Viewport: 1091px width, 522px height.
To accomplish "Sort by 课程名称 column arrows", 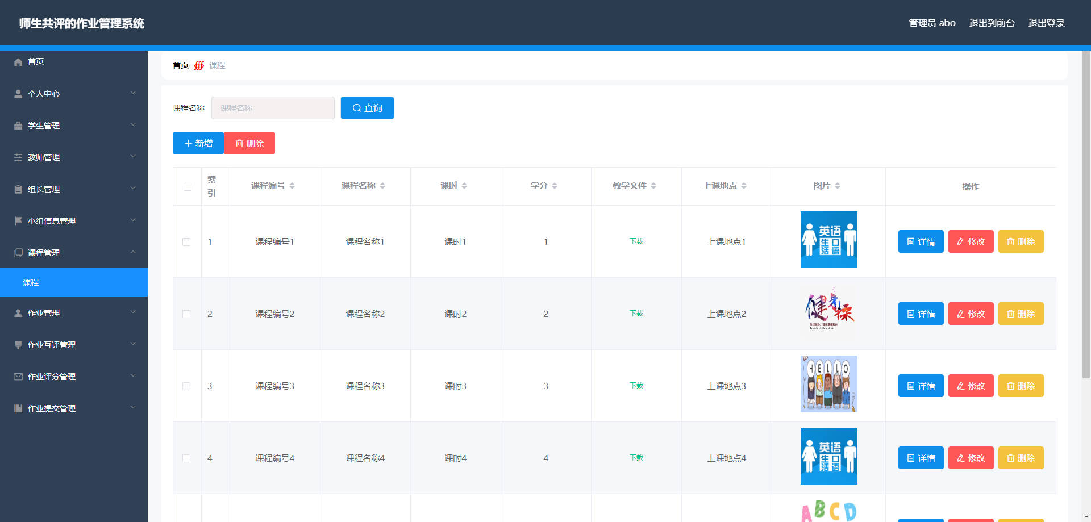I will coord(382,186).
